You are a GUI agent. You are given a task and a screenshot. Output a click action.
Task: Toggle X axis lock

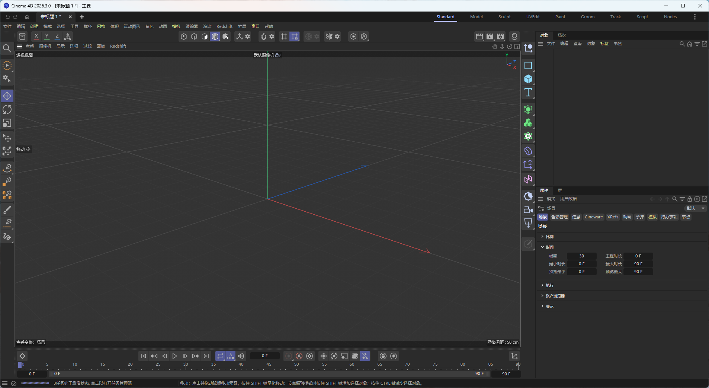pyautogui.click(x=36, y=36)
